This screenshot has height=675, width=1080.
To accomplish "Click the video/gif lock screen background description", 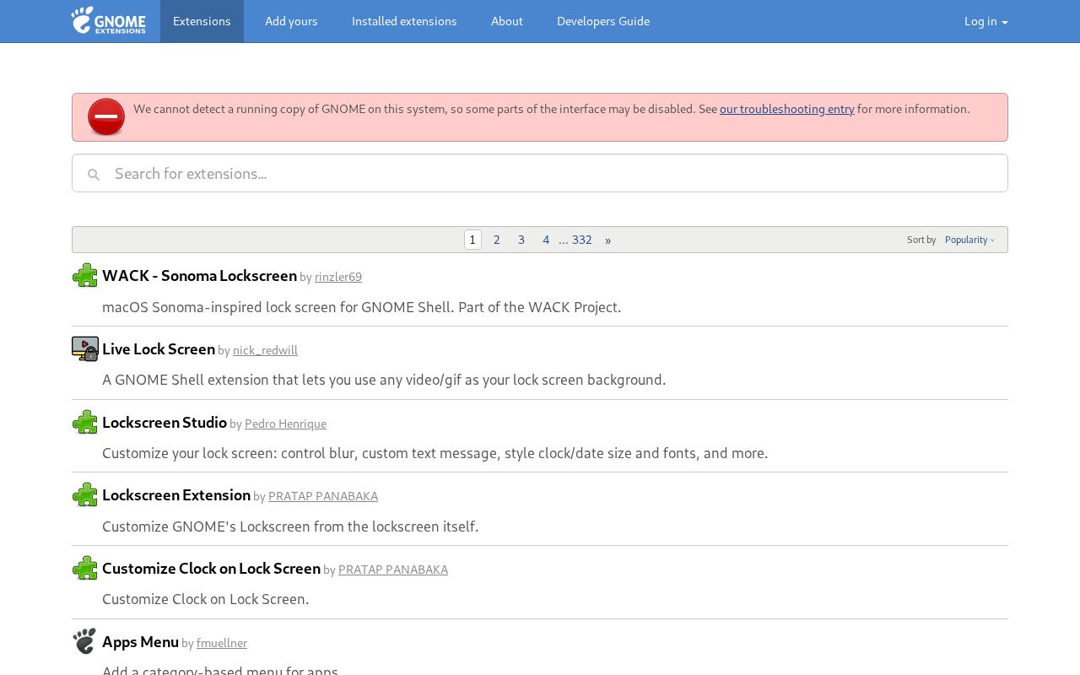I will (x=384, y=380).
